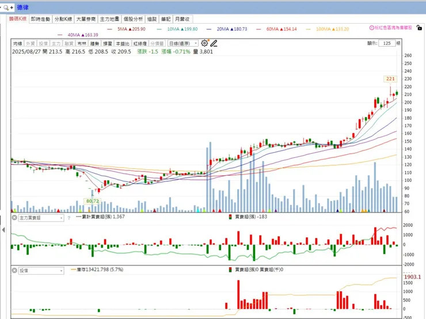Switch to the 月營收 tab
Viewport: 426px width, 319px height.
(182, 19)
